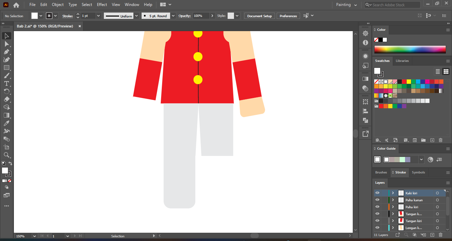Viewport: 452px width, 241px height.
Task: Select the Paintbrush tool
Action: (x=6, y=75)
